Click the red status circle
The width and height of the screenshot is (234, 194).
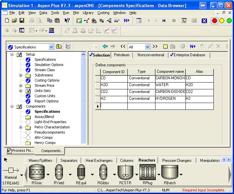(x=214, y=21)
